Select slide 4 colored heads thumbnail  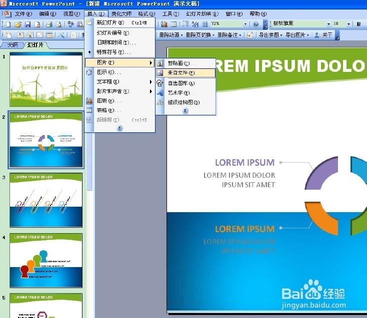46,260
